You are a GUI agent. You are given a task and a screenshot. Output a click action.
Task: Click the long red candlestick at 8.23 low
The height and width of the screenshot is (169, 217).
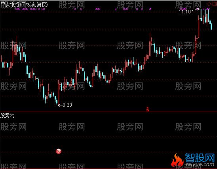(58, 92)
